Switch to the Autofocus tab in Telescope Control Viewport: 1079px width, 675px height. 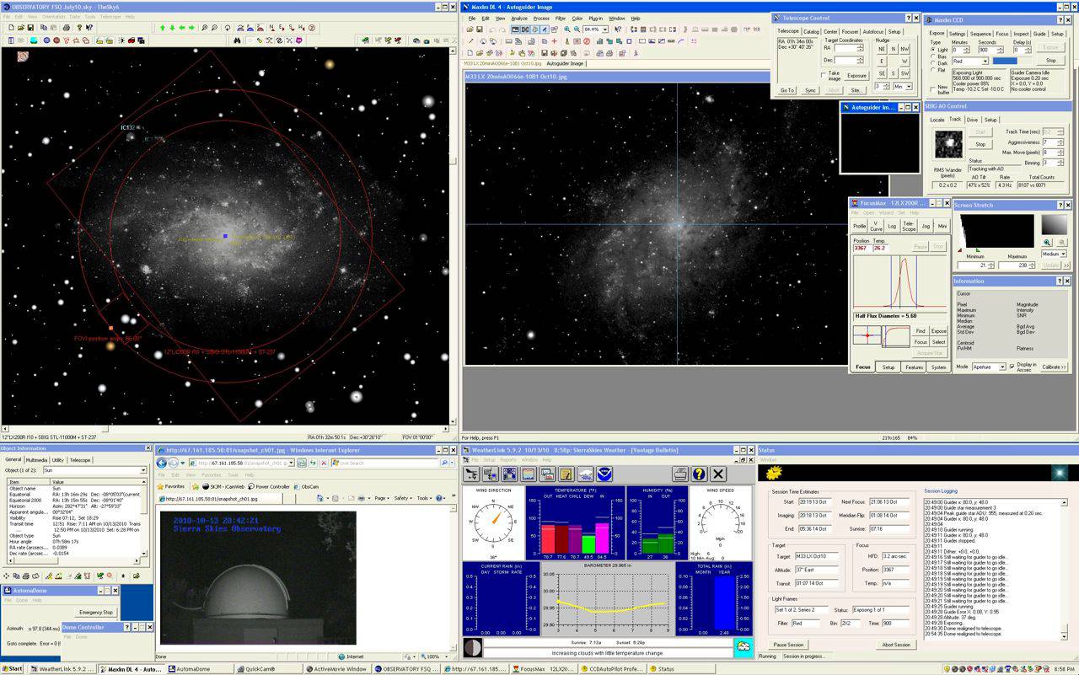click(873, 32)
